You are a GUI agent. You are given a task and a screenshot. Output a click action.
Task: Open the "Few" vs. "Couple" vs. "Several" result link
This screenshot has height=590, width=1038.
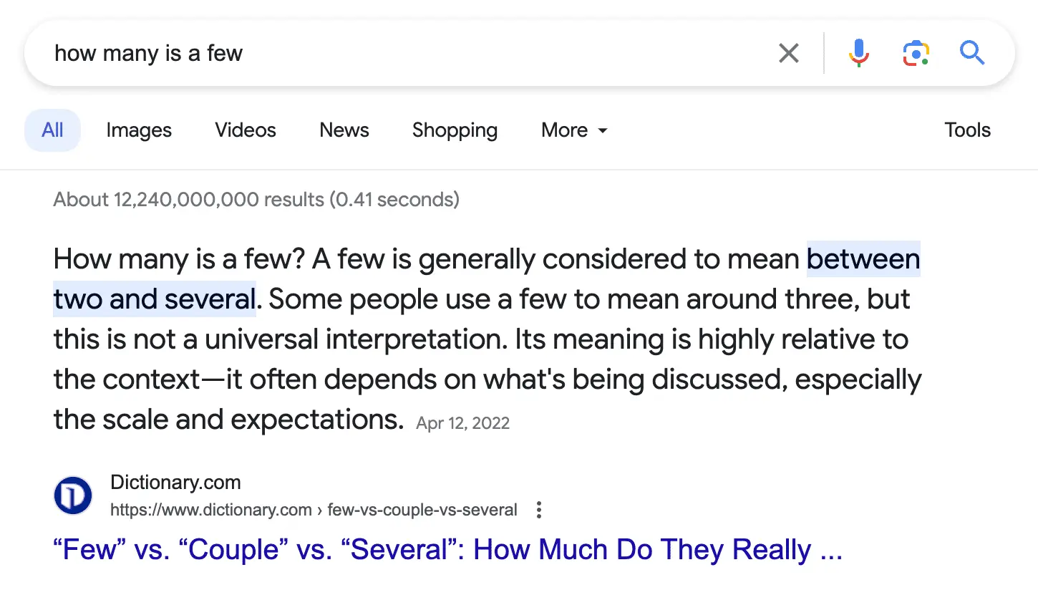447,550
